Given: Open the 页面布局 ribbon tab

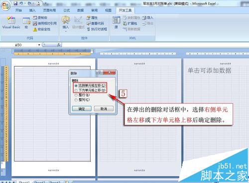Looking at the screenshot, I should click(x=49, y=10).
